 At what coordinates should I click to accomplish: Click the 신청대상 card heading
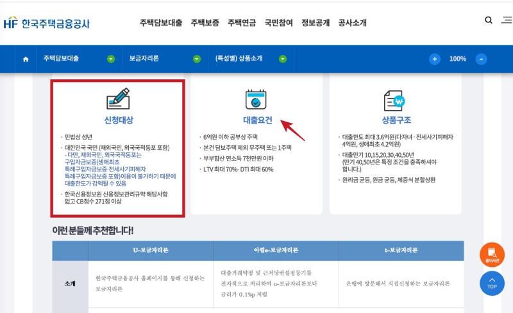point(119,120)
